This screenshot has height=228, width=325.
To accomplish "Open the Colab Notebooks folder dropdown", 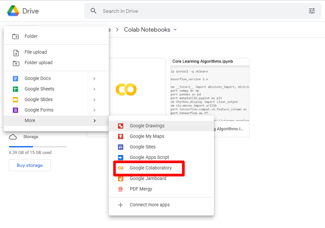I will pos(175,30).
